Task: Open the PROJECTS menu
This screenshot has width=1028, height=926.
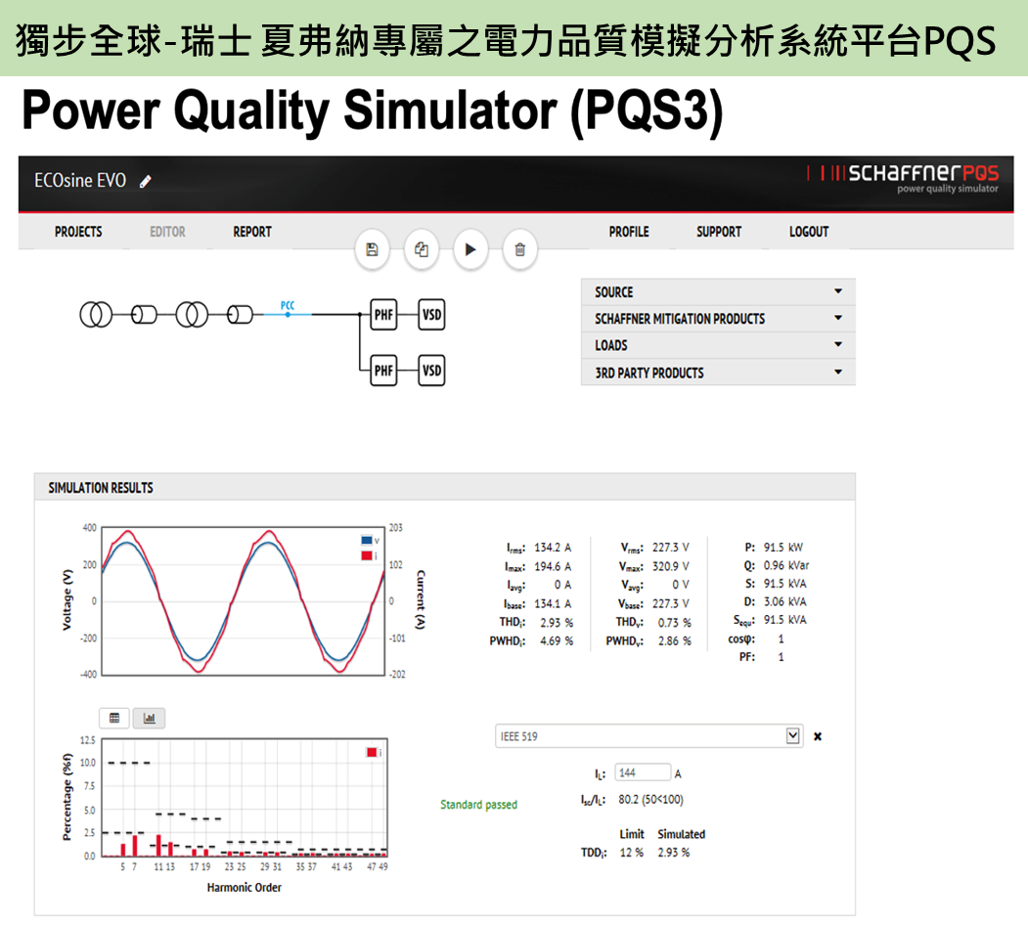Action: pos(78,232)
